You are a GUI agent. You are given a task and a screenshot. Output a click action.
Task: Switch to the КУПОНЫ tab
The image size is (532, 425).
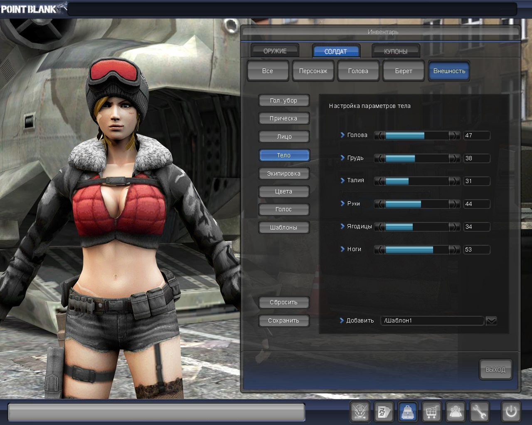395,51
